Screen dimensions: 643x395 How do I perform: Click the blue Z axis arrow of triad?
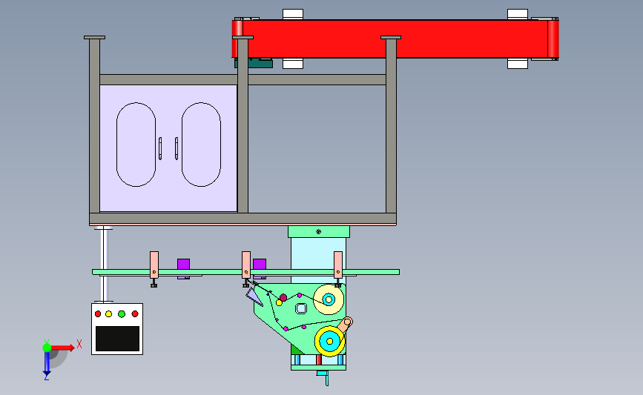[47, 364]
